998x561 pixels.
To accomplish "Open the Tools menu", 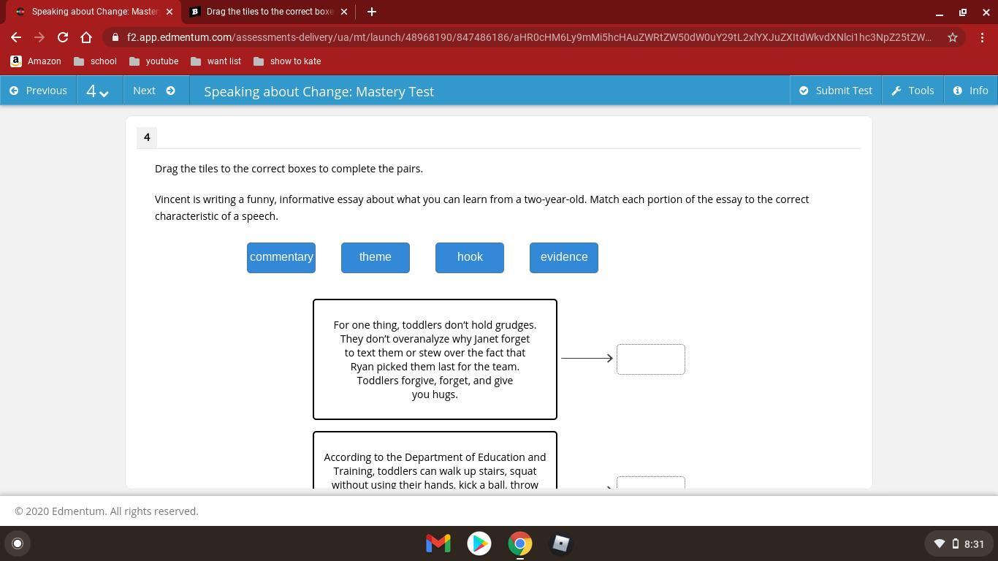I will pyautogui.click(x=913, y=91).
